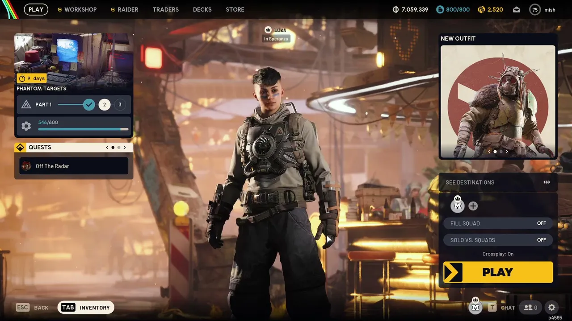Expand destinations using the triple-arrow icon
Viewport: 572px width, 321px height.
pos(547,182)
